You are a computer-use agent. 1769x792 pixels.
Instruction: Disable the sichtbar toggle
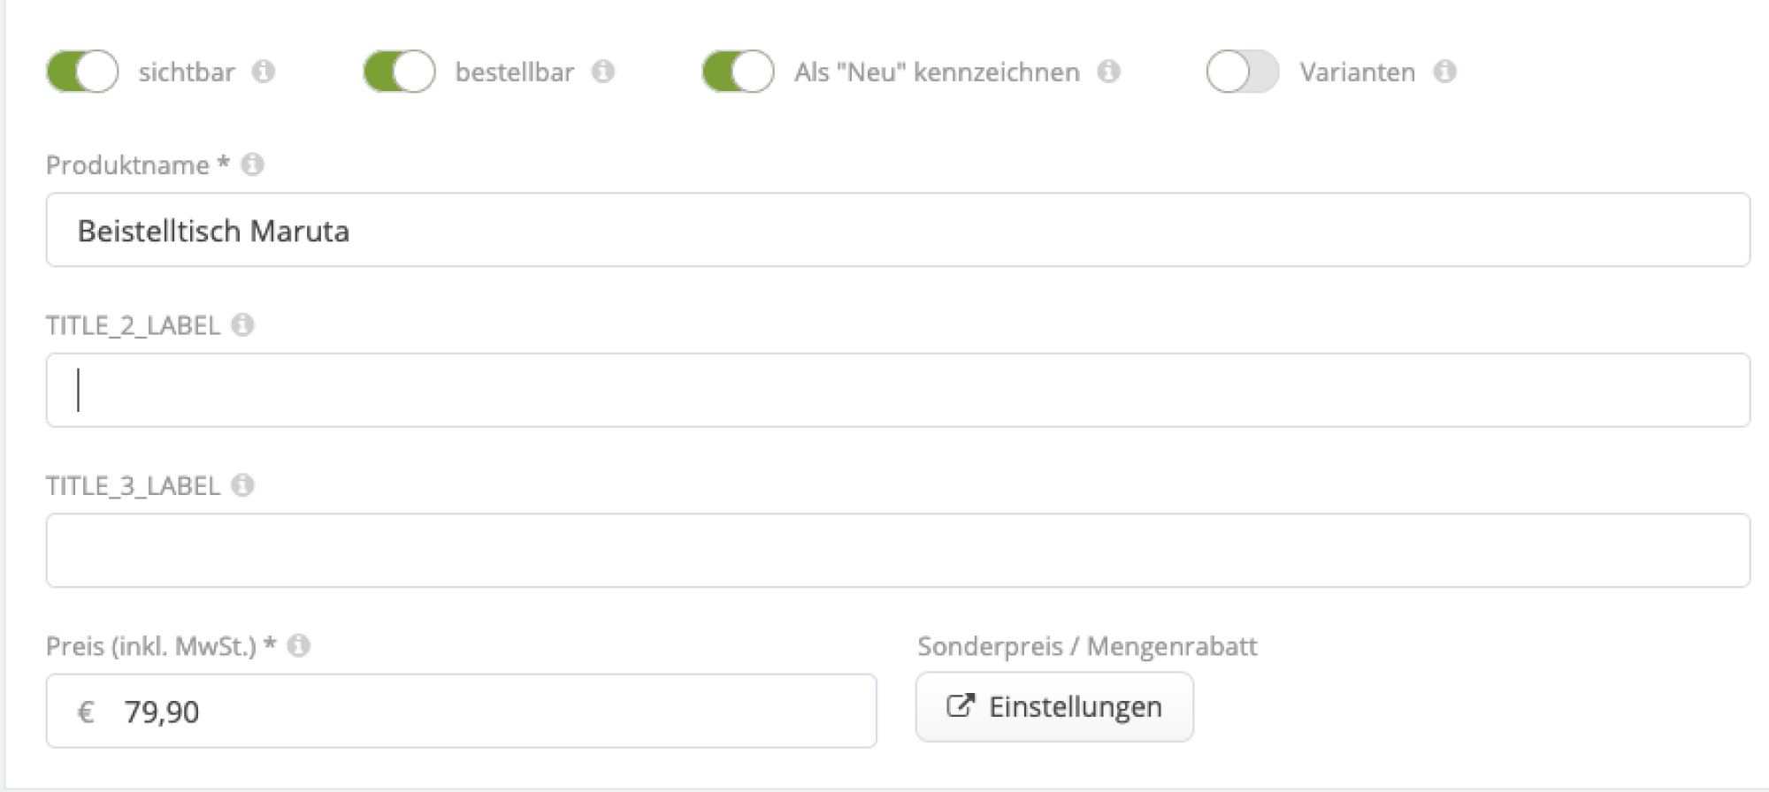point(81,72)
